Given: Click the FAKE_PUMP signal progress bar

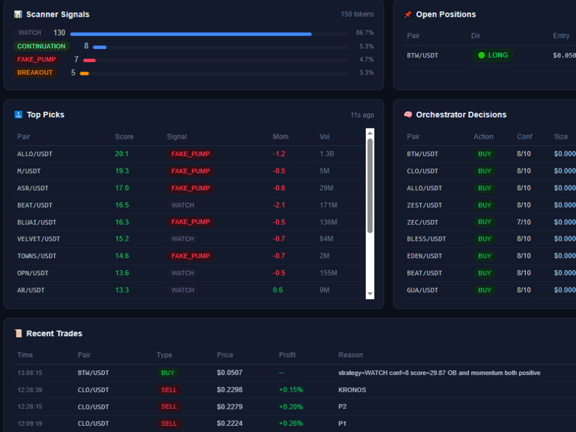Looking at the screenshot, I should tap(215, 60).
